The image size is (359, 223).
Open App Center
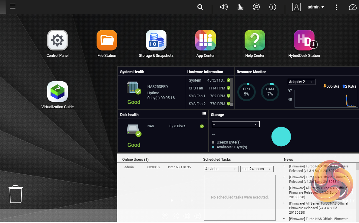click(205, 44)
